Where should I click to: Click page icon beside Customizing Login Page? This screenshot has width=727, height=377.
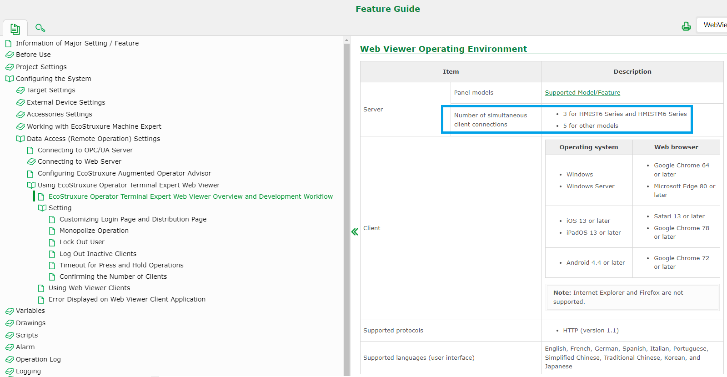[52, 220]
